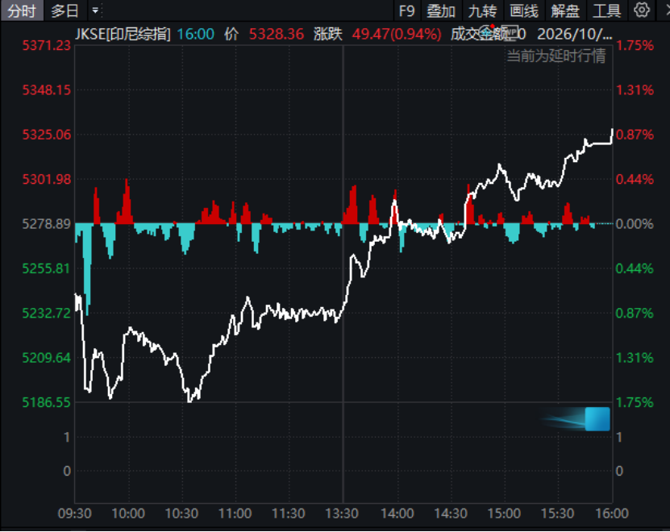Click the 5255.81 price axis label
The height and width of the screenshot is (532, 670).
(46, 268)
